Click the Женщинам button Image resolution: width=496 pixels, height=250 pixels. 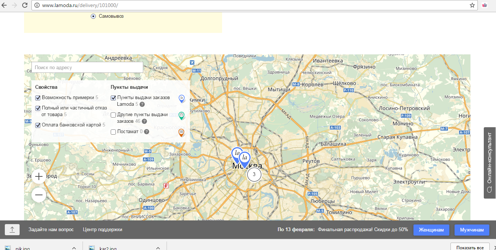click(x=431, y=230)
